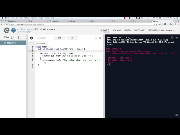Switch to the Ruby browser tab
This screenshot has width=180, height=135.
pyautogui.click(x=80, y=21)
